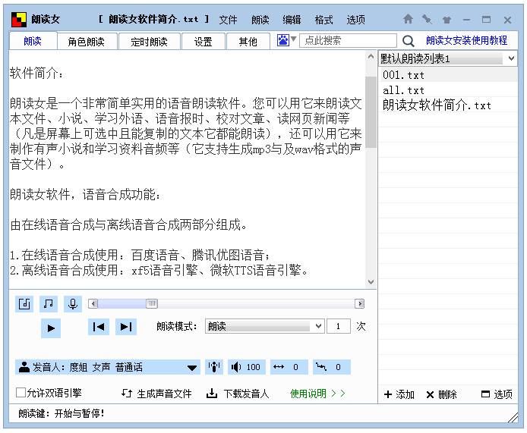Skip to previous track
The image size is (527, 433).
pyautogui.click(x=98, y=327)
